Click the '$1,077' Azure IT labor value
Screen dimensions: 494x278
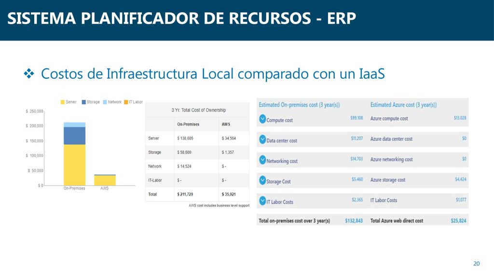461,200
